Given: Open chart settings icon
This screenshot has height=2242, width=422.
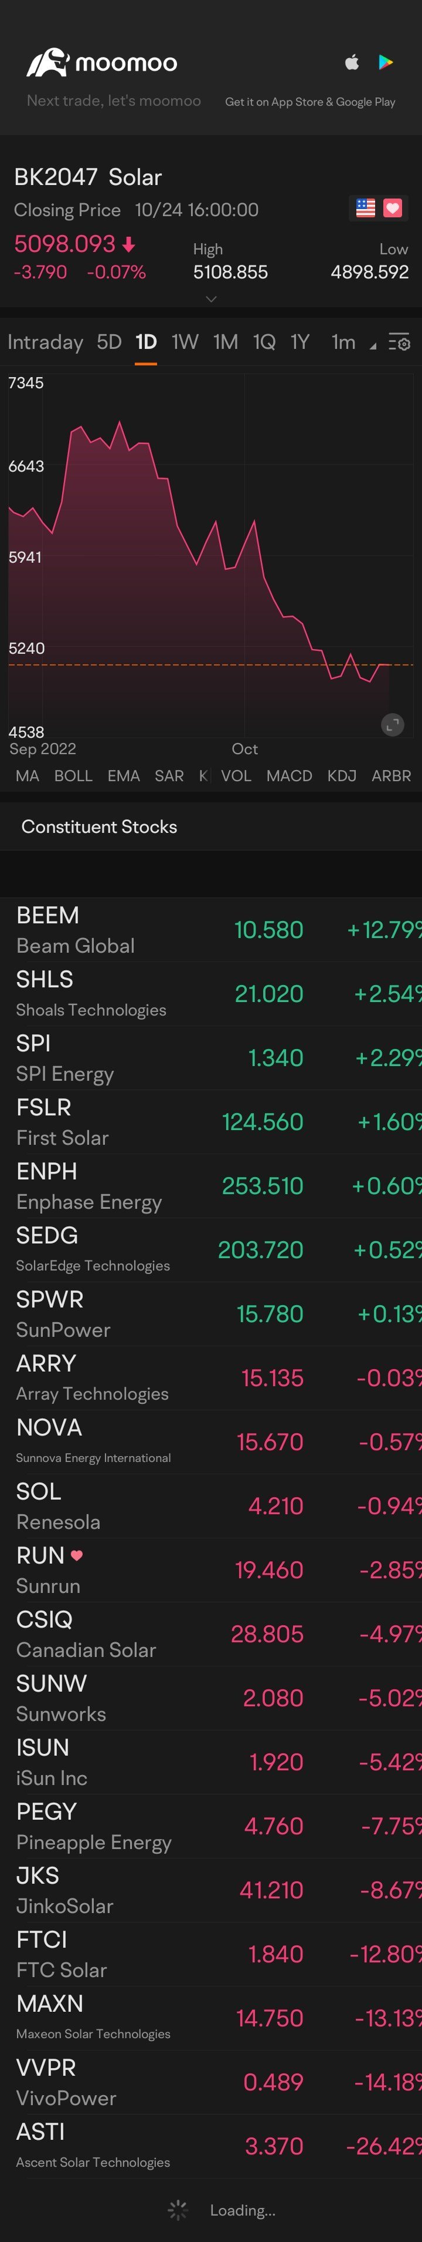Looking at the screenshot, I should [399, 342].
